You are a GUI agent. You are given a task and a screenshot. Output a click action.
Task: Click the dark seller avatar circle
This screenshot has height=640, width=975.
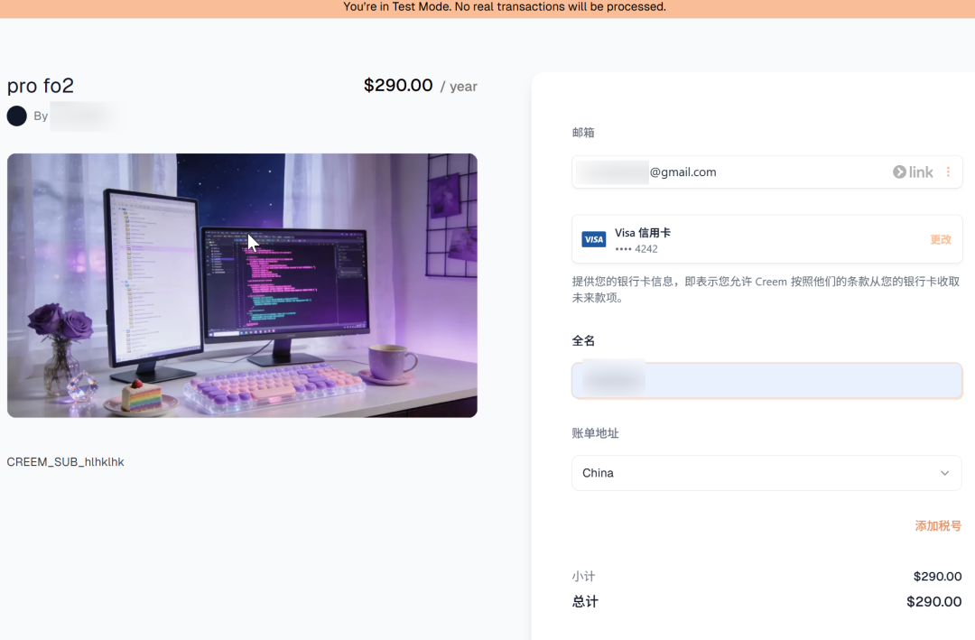point(17,116)
